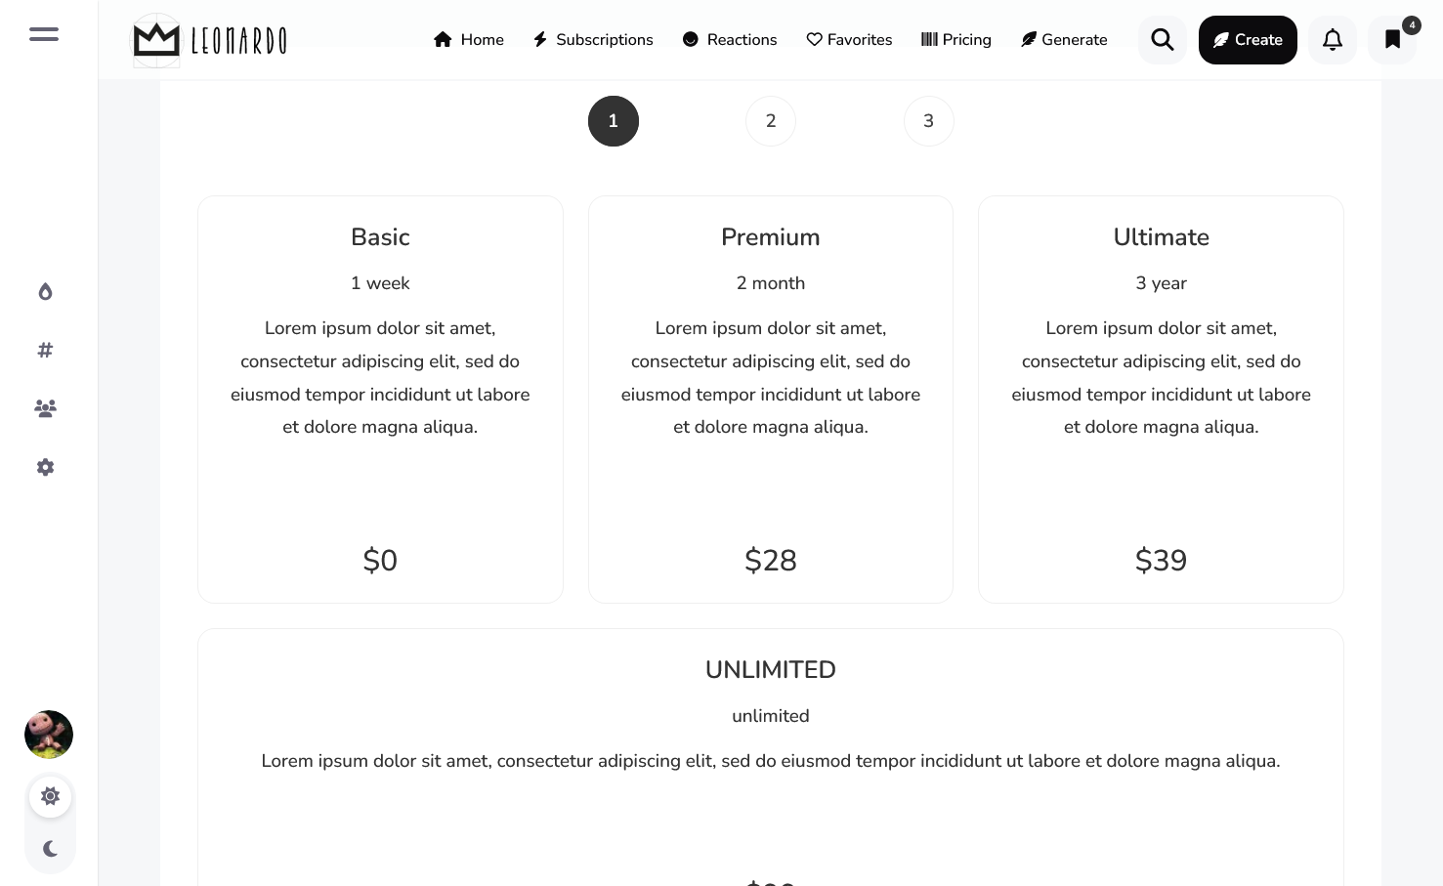
Task: Open the search magnifier icon
Action: click(1162, 40)
